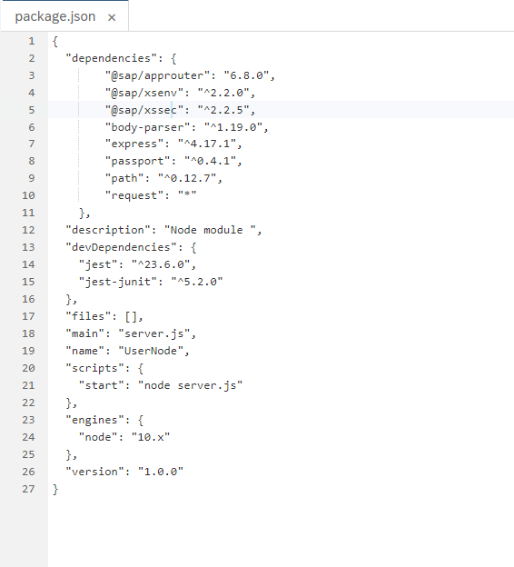Close the package.json tab
Screen dimensions: 514x567
pyautogui.click(x=112, y=17)
